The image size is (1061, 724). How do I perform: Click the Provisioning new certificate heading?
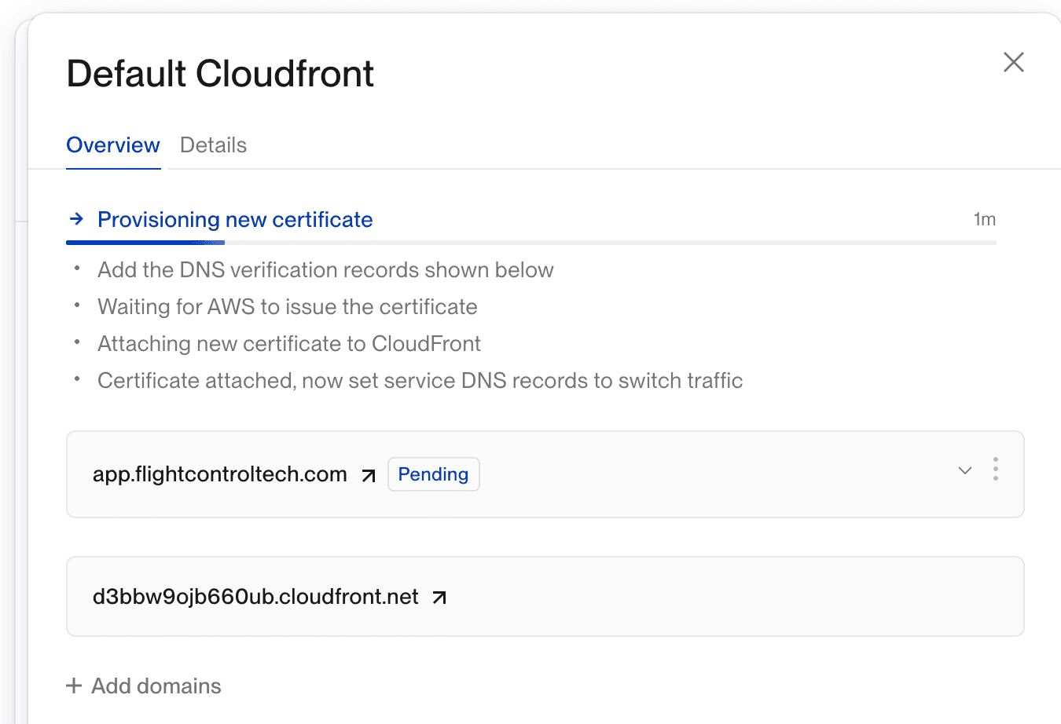click(x=235, y=220)
